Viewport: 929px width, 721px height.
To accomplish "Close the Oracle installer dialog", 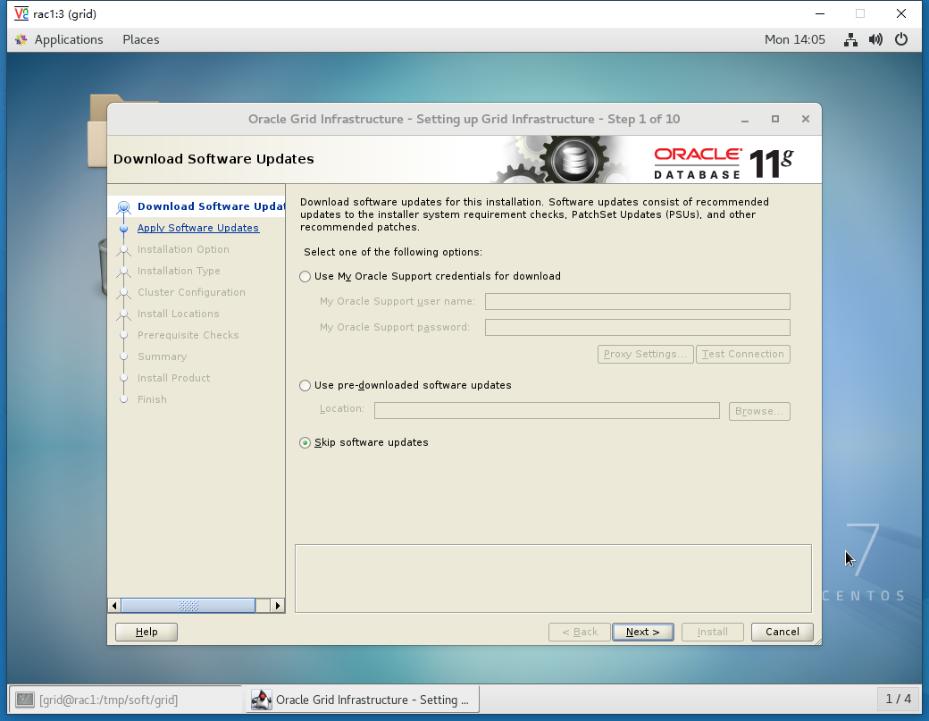I will [805, 119].
